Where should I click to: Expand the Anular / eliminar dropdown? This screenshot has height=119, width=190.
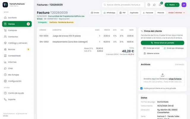tap(177, 12)
